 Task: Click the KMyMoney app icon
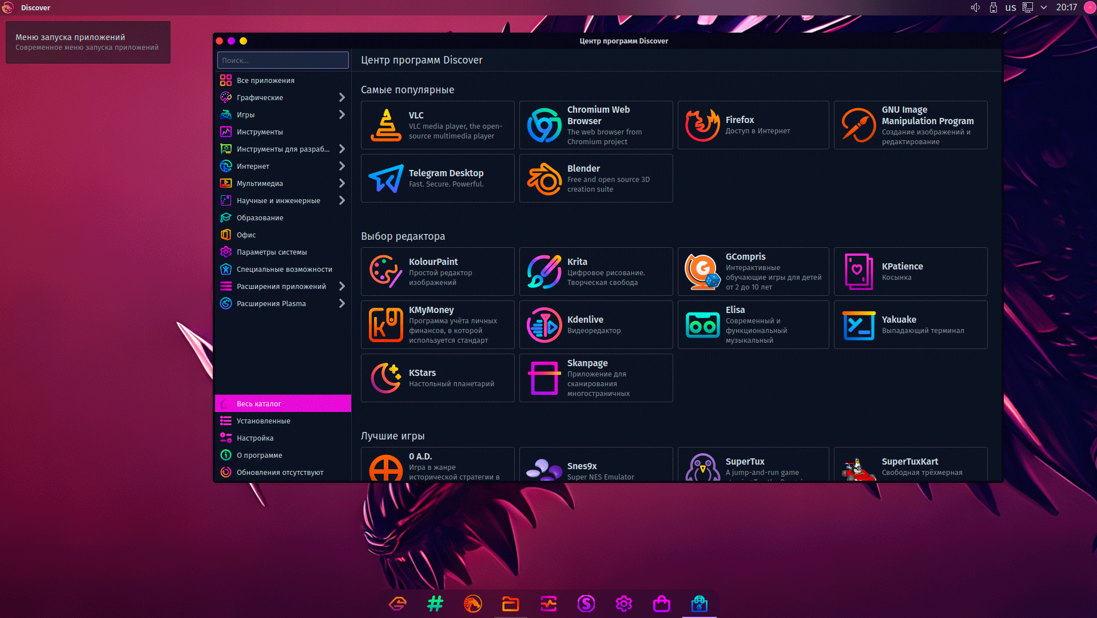tap(386, 325)
